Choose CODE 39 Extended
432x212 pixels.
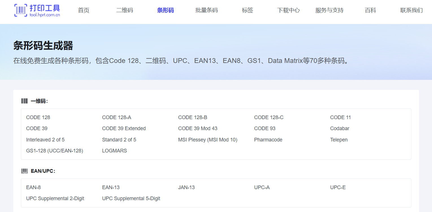(x=124, y=128)
